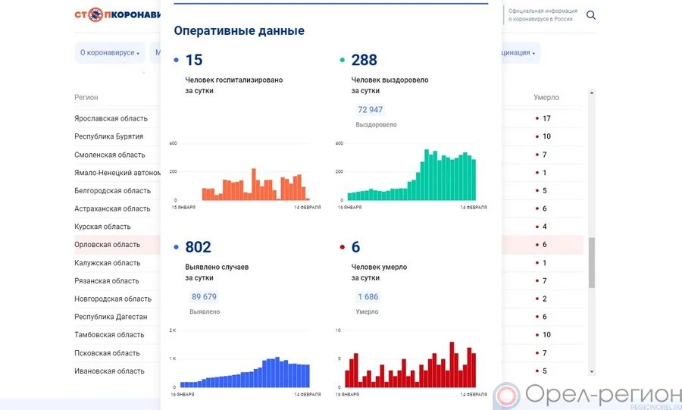682x410 pixels.
Task: Click the Орел-регион watermark logo
Action: pyautogui.click(x=586, y=395)
